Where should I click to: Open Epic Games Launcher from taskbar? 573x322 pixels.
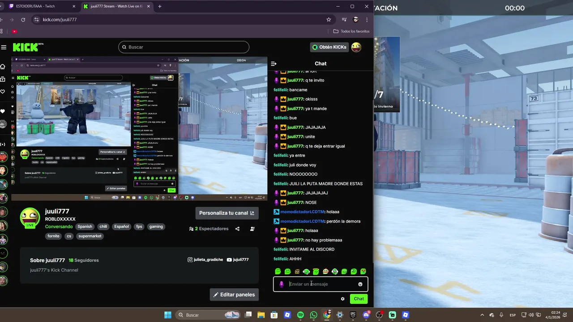353,315
